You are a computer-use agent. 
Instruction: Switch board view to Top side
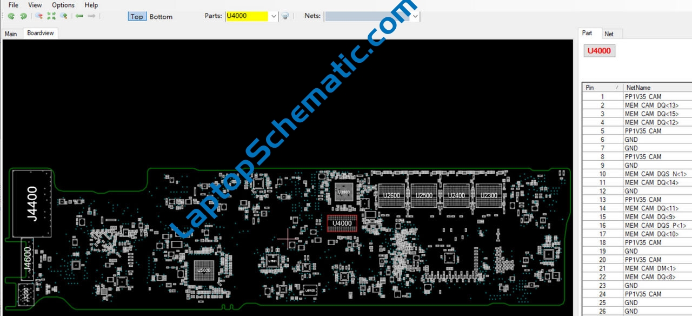tap(137, 16)
